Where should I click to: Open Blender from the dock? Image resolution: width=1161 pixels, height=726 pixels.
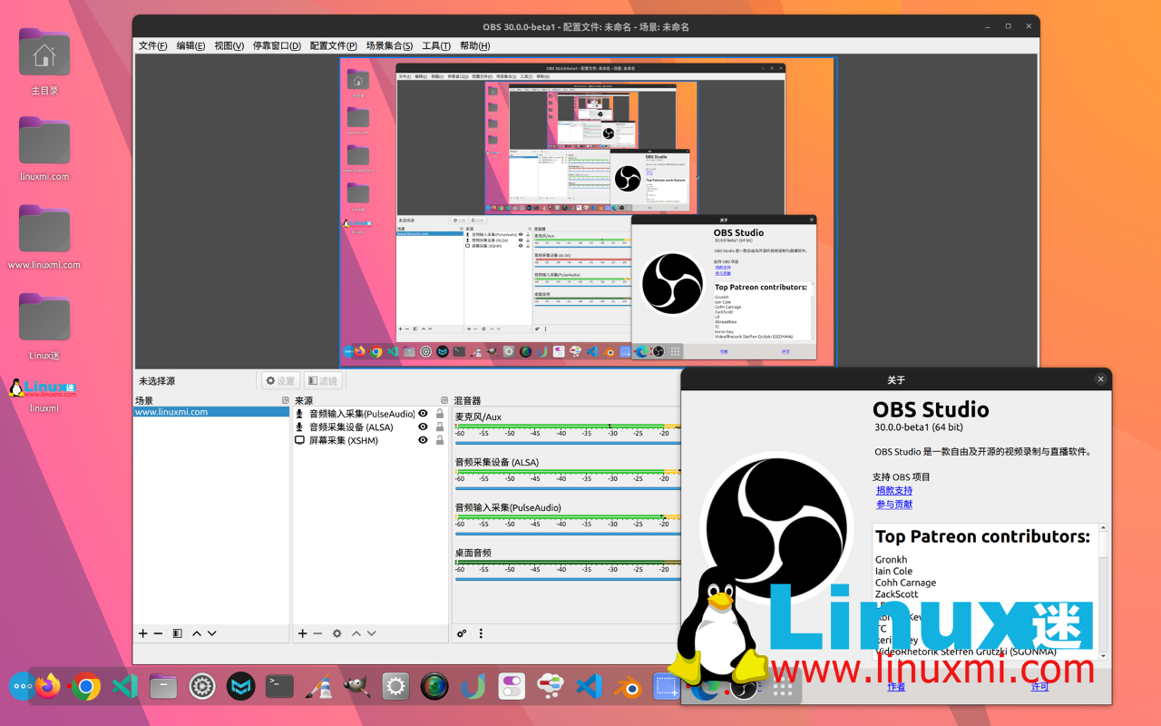(x=629, y=687)
